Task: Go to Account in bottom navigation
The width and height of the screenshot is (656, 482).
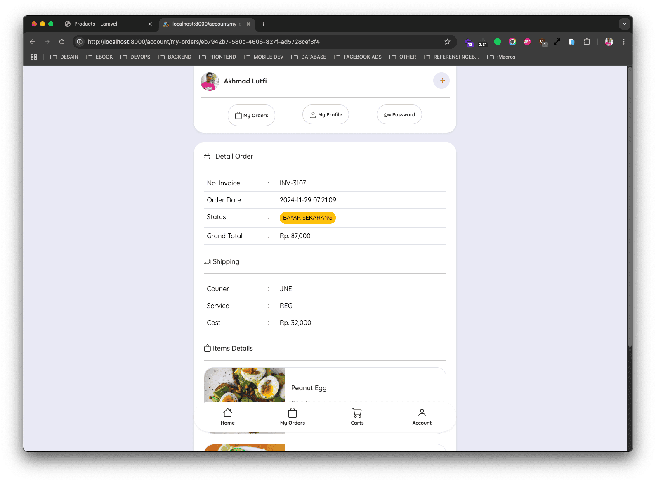Action: coord(422,416)
